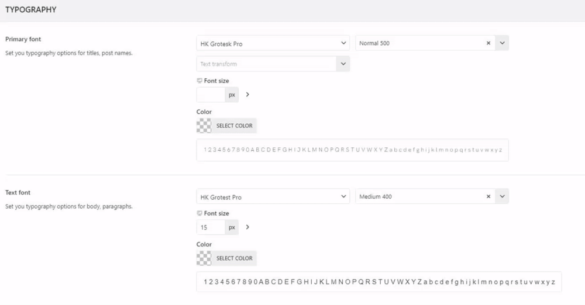Clear the Normal 500 font weight selection

(x=488, y=43)
